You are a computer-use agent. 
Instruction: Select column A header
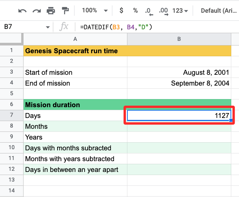(x=75, y=39)
